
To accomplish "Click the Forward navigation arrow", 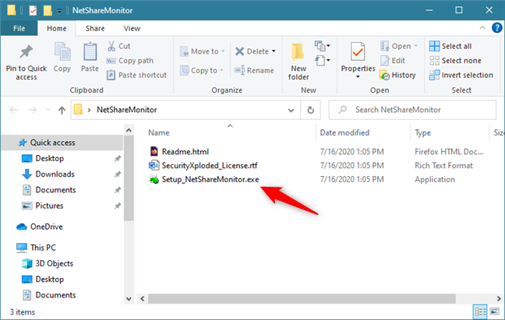I will coord(33,110).
